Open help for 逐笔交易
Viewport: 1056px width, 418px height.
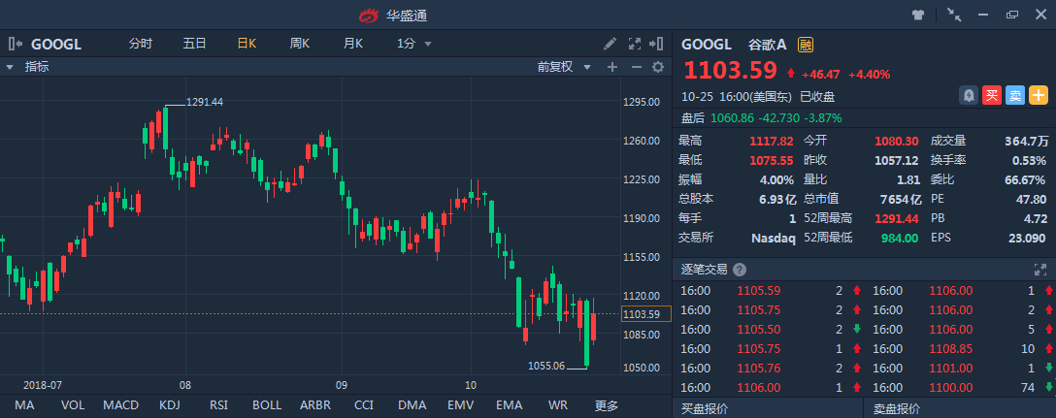click(740, 270)
